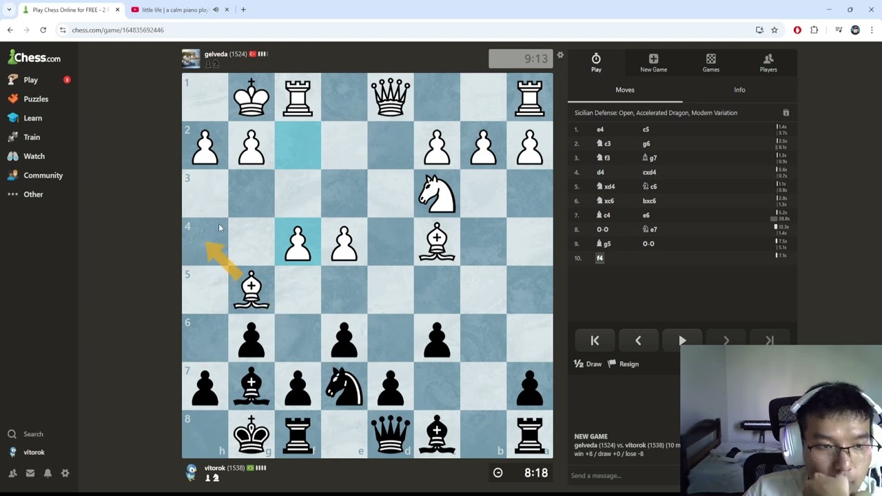Click the white pawn on f4
The image size is (882, 496).
point(298,242)
